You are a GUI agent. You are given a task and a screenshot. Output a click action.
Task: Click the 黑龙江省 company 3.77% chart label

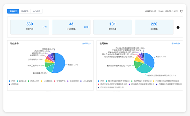tap(118, 54)
